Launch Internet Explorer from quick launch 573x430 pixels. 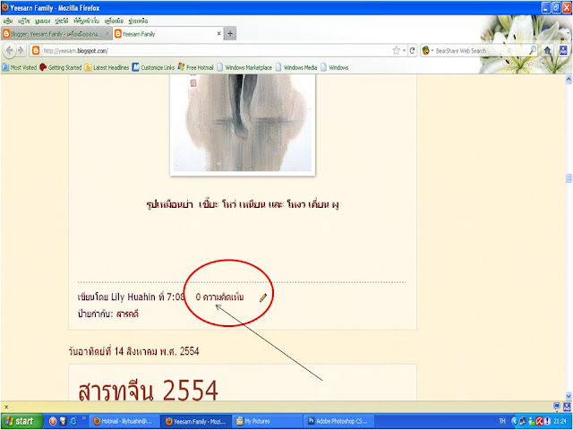(73, 421)
